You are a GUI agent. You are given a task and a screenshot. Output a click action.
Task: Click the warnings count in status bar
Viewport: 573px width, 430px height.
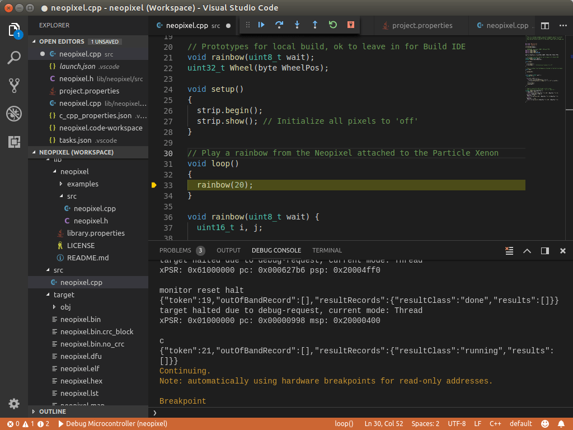[29, 424]
